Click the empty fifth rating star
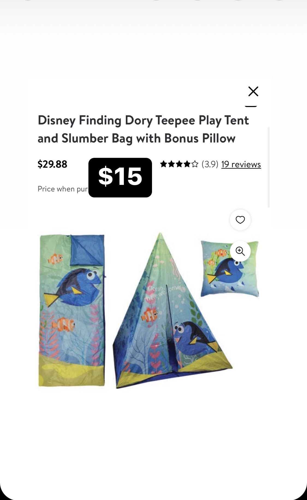The width and height of the screenshot is (307, 500). click(x=195, y=164)
